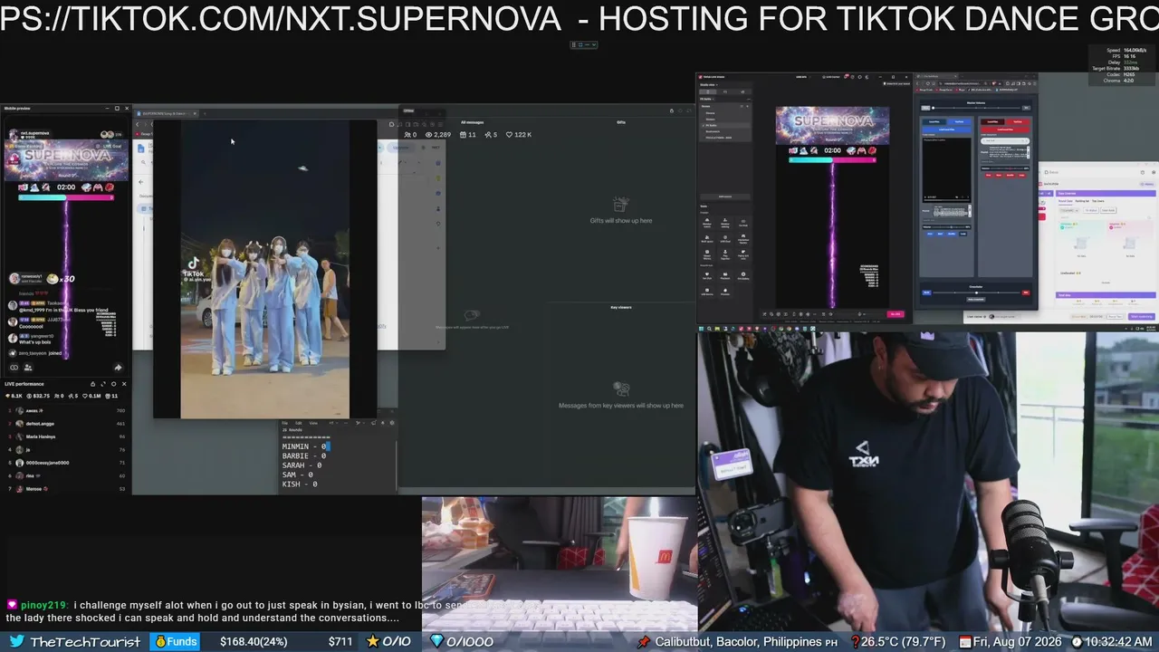The width and height of the screenshot is (1159, 652).
Task: Click the share arrow in Mobile preview
Action: click(118, 368)
